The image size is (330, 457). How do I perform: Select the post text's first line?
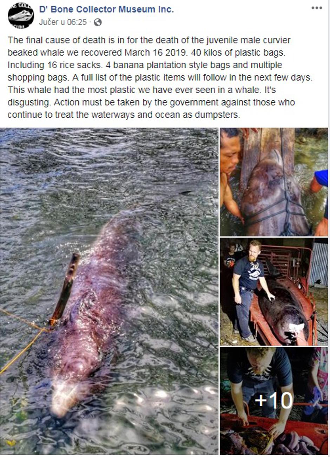149,40
